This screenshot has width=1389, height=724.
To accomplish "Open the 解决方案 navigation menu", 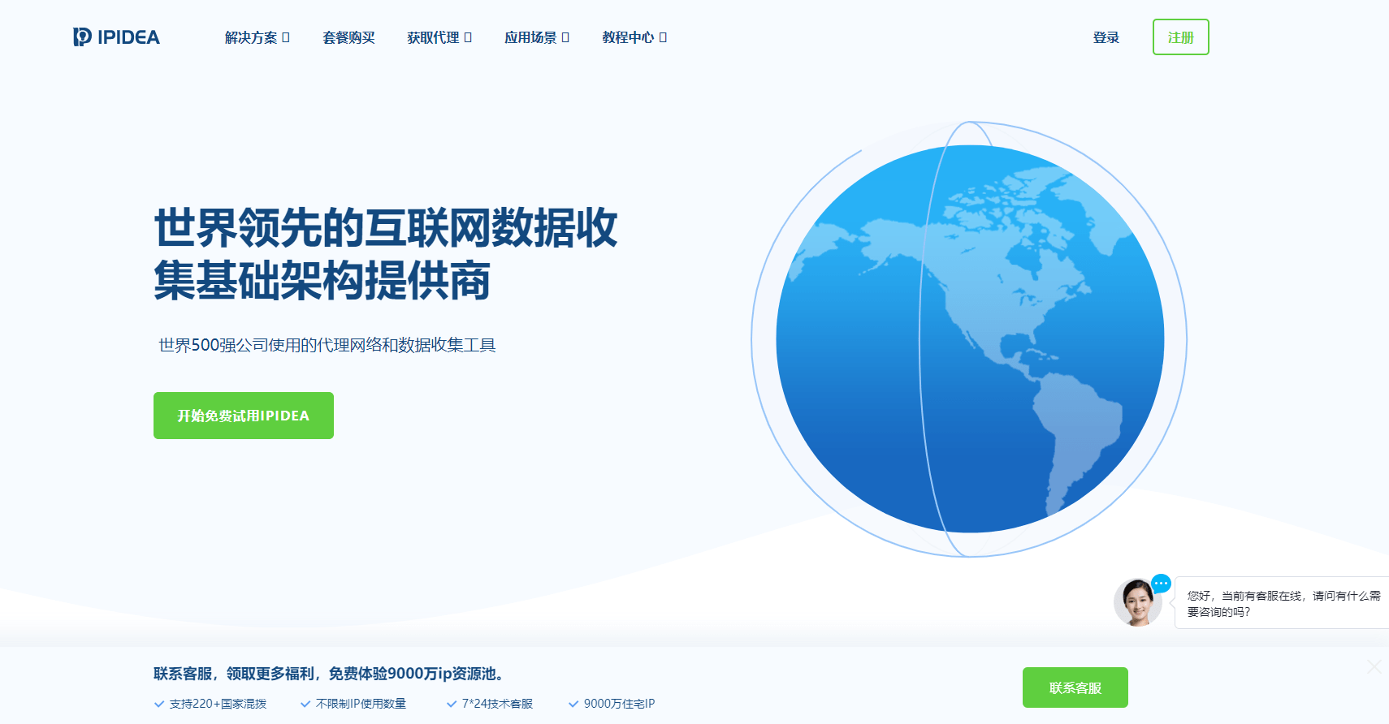I will pyautogui.click(x=251, y=37).
